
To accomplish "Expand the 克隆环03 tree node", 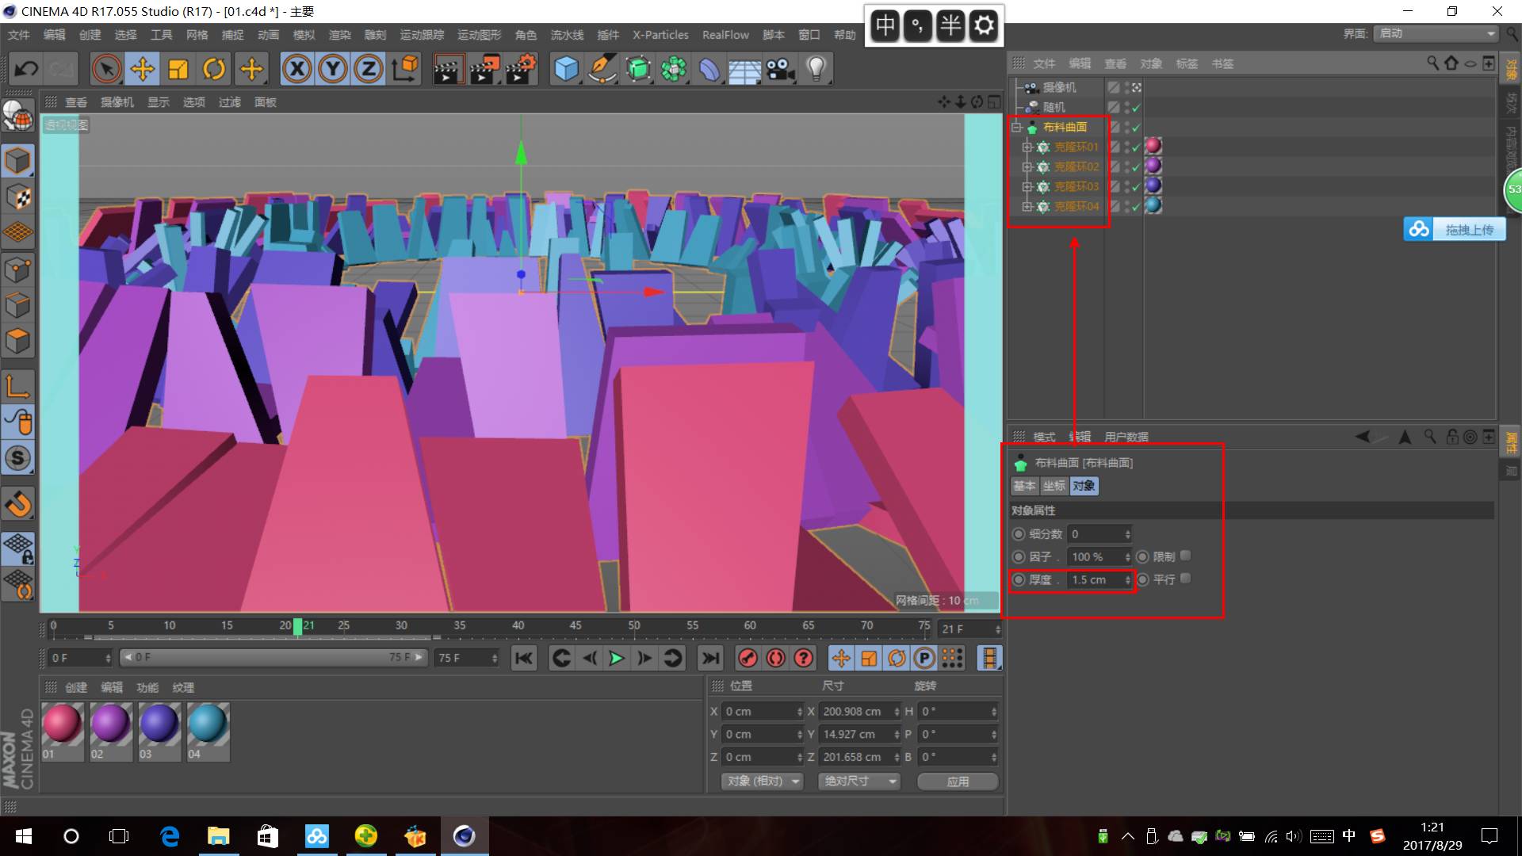I will pos(1027,186).
